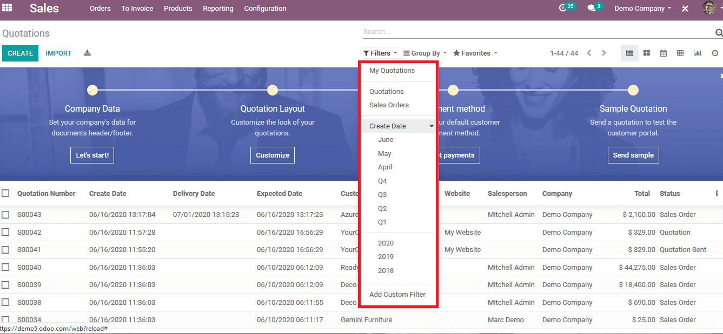Open the Favorites dropdown
The image size is (723, 334).
tap(475, 53)
